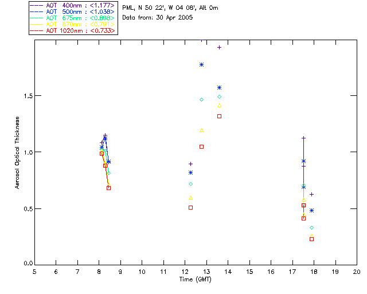Viewport: 367px width, 294px height.
Task: Click y-axis tick label '0.0'
Action: 28,264
